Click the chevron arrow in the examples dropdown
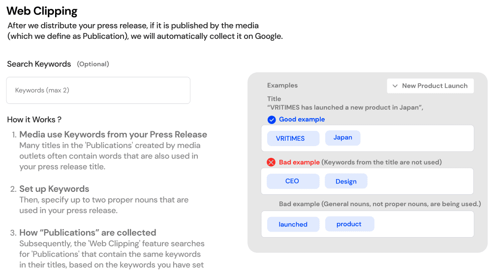The width and height of the screenshot is (493, 275). pyautogui.click(x=395, y=86)
